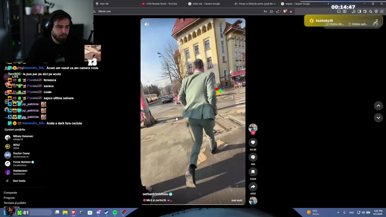The height and width of the screenshot is (217, 386).
Task: Open Task View from the Windows taskbar
Action: tap(57, 212)
